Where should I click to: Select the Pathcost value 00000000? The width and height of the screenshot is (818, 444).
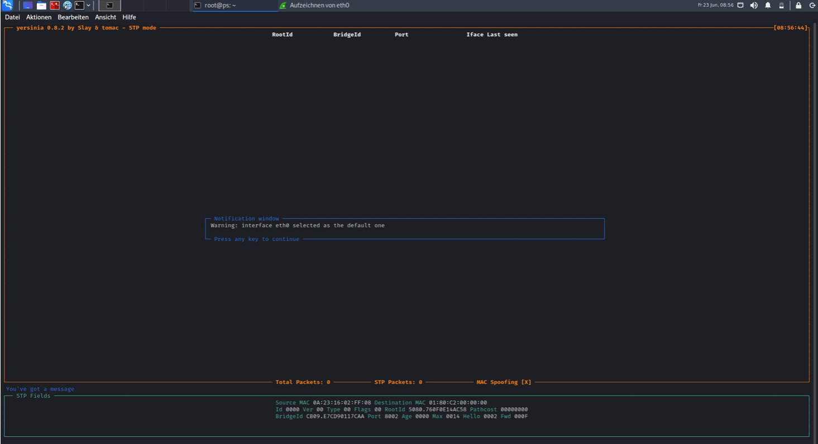click(514, 409)
